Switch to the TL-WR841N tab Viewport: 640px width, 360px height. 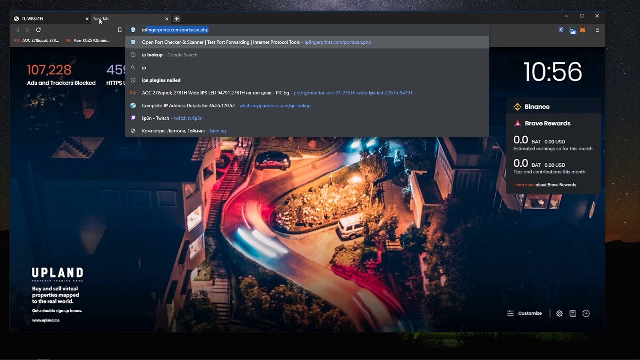pyautogui.click(x=51, y=19)
